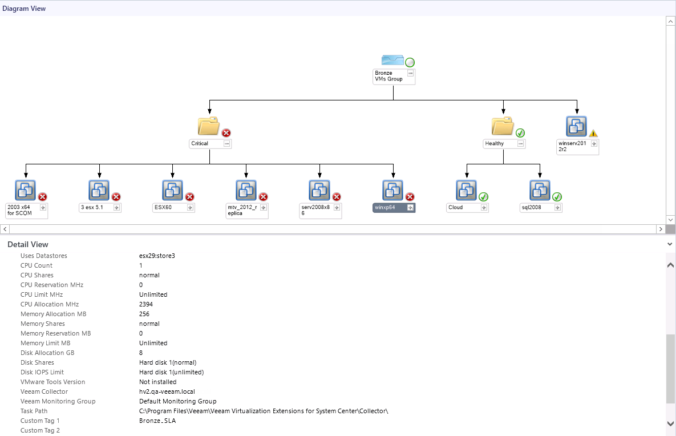Image resolution: width=676 pixels, height=436 pixels.
Task: Click the red error badge on ESX60
Action: coord(190,197)
